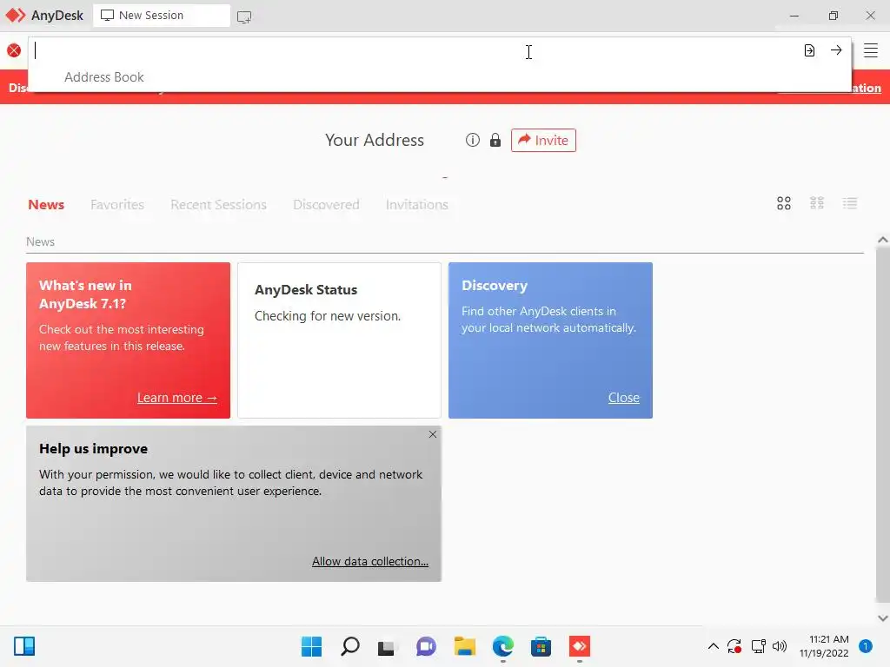Select large tiles view icon
Image resolution: width=890 pixels, height=667 pixels.
click(784, 203)
